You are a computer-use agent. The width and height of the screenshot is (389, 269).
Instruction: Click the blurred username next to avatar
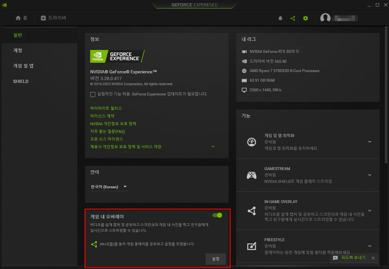pyautogui.click(x=345, y=18)
